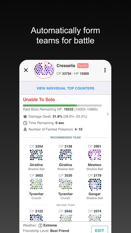Select Giratina with CP 3354

(36, 158)
